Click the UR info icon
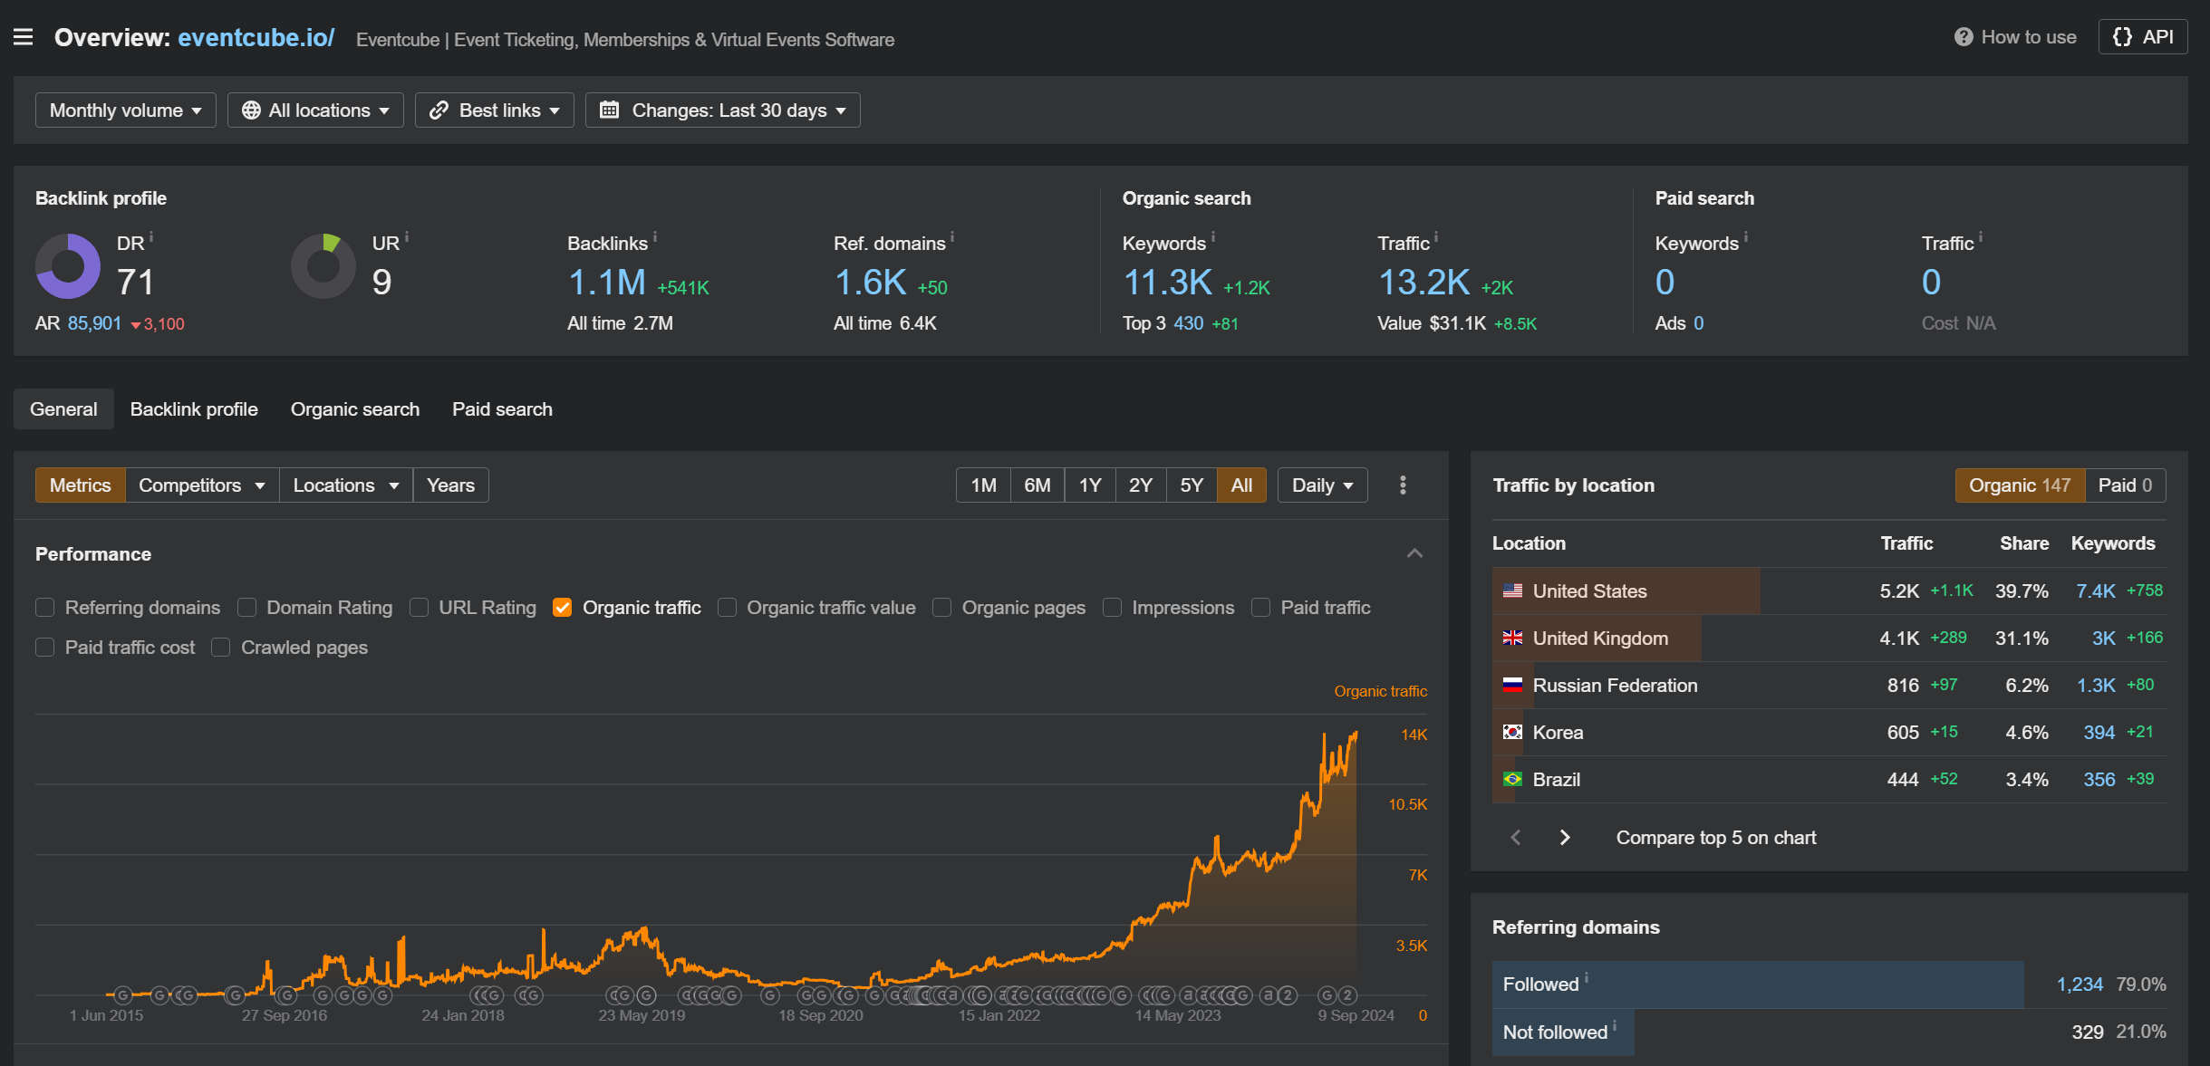 click(407, 237)
